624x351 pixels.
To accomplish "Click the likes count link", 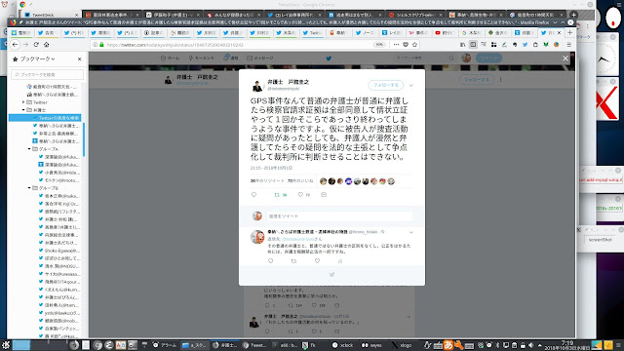I will point(300,181).
